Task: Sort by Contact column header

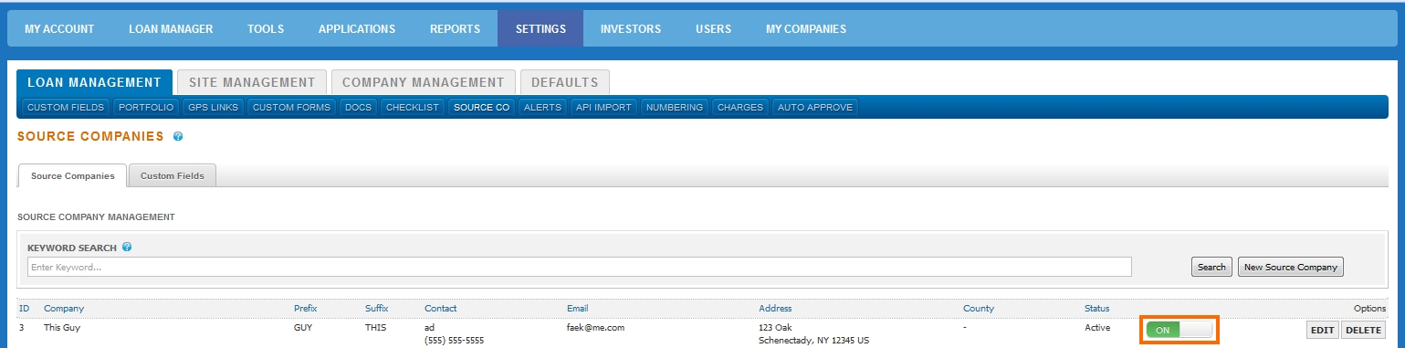Action: 441,309
